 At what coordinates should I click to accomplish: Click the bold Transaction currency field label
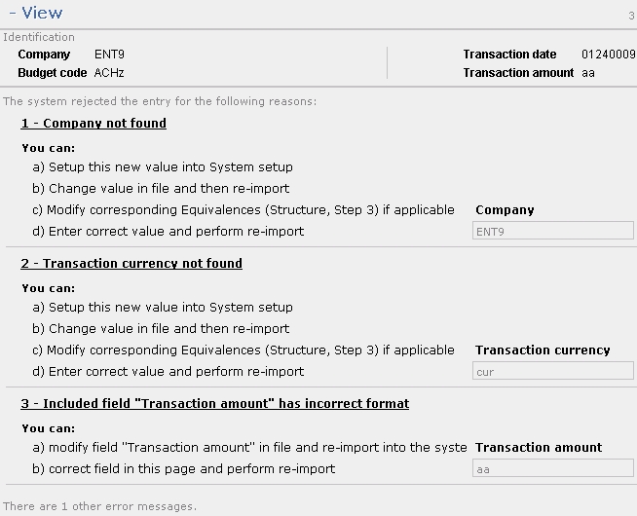[543, 350]
